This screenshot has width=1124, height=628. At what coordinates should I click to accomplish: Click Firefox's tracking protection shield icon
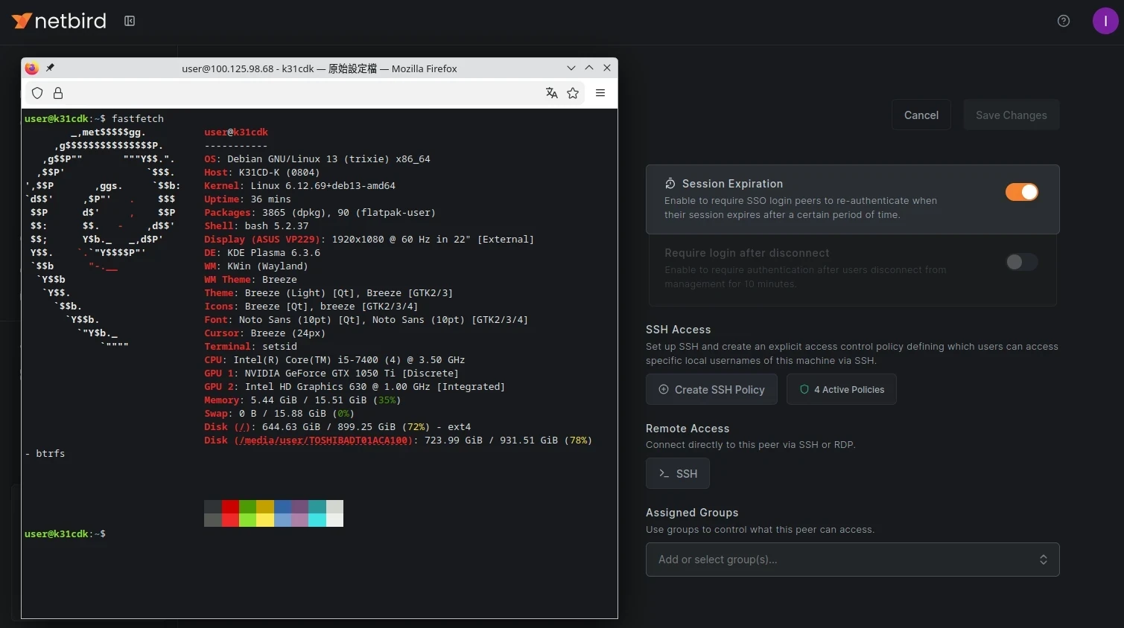[36, 93]
